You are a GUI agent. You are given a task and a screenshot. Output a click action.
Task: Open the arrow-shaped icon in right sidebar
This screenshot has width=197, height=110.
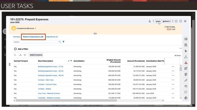pyautogui.click(x=186, y=51)
